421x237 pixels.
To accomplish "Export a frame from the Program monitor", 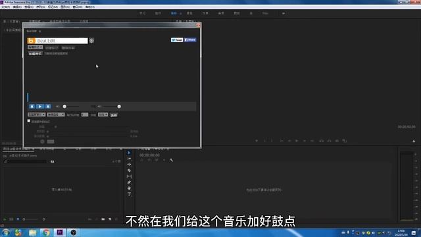I will [x=337, y=141].
